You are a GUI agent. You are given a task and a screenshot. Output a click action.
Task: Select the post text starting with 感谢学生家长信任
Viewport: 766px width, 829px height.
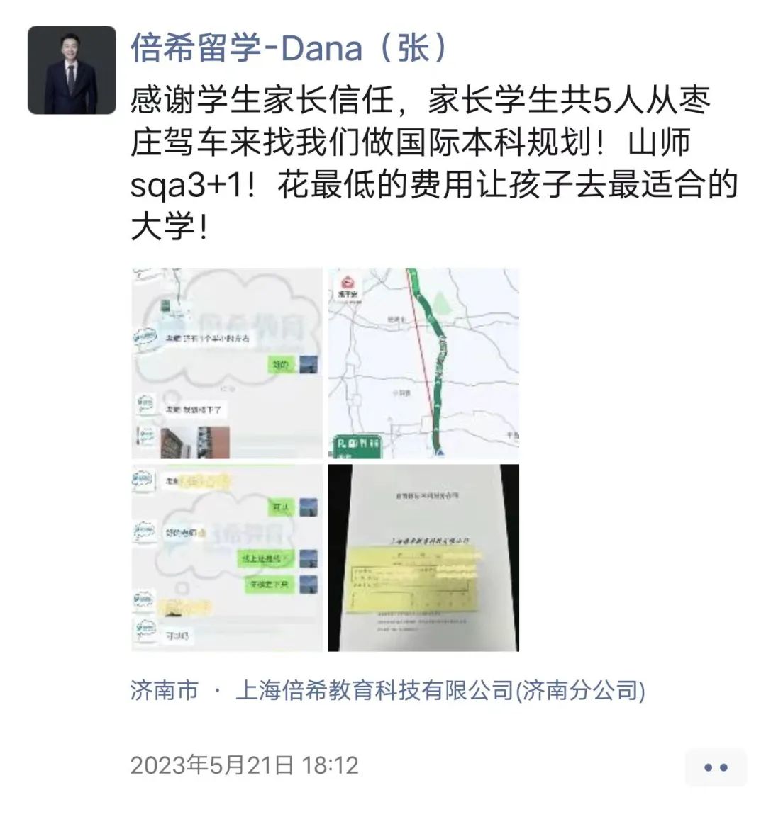434,164
